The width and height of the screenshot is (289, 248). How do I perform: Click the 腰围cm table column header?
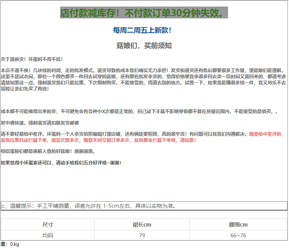pos(238,225)
